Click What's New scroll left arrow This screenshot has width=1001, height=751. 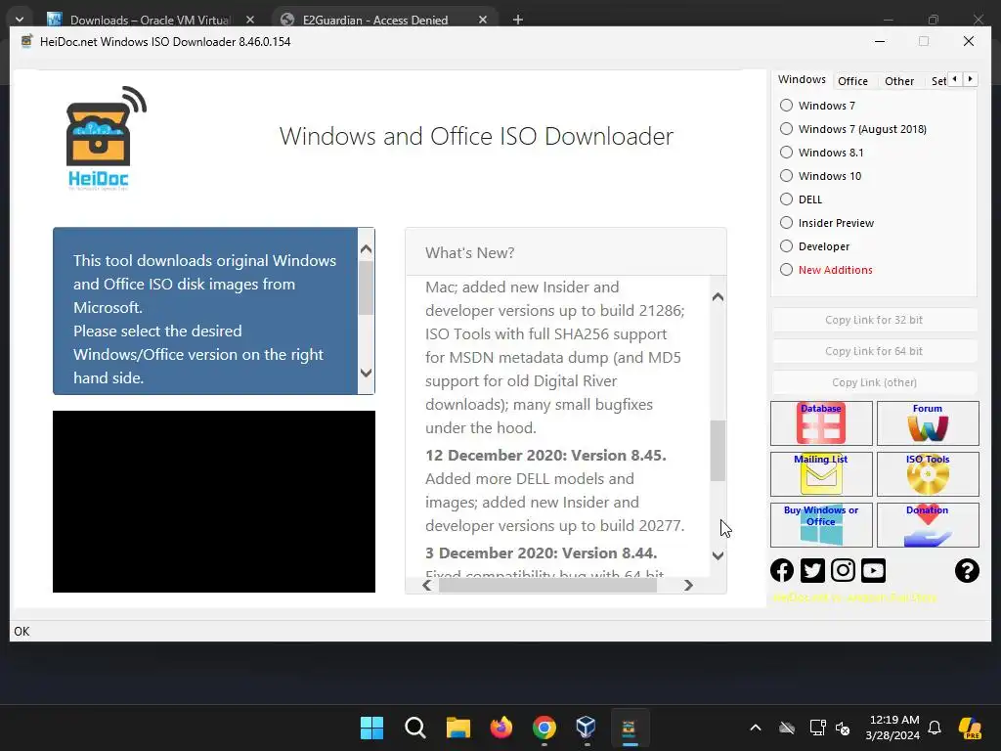tap(427, 585)
